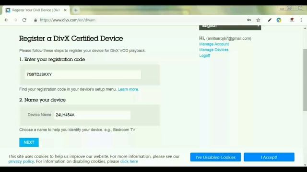
Task: Open Manage Account link
Action: [214, 44]
